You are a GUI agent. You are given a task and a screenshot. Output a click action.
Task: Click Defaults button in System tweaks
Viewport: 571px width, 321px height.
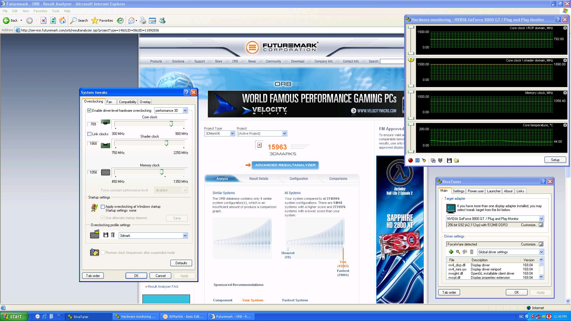(181, 263)
